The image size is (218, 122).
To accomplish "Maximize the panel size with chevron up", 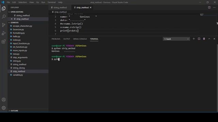I will (x=209, y=39).
